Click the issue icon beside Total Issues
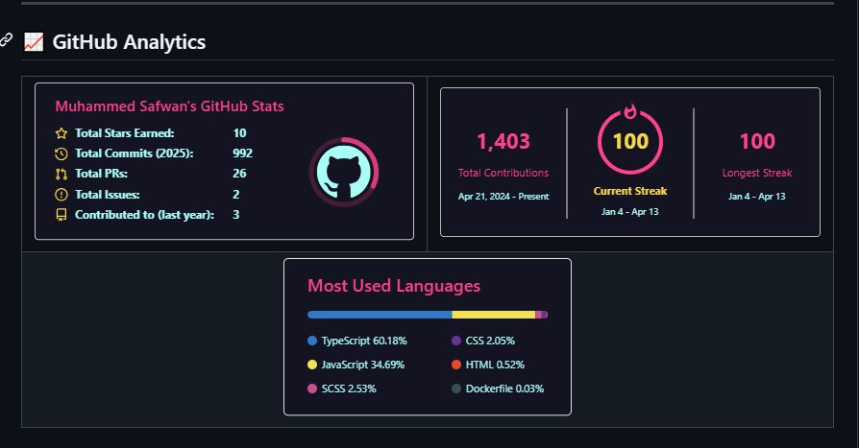This screenshot has height=448, width=859. tap(61, 194)
